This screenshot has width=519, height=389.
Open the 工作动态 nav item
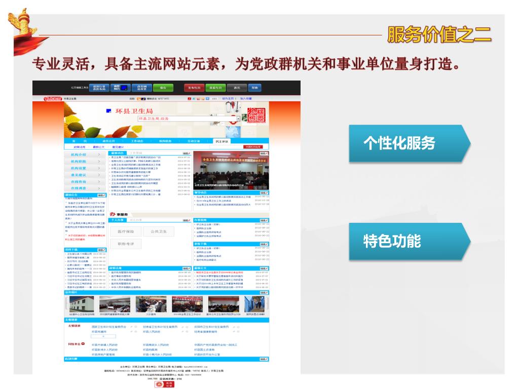click(x=137, y=141)
